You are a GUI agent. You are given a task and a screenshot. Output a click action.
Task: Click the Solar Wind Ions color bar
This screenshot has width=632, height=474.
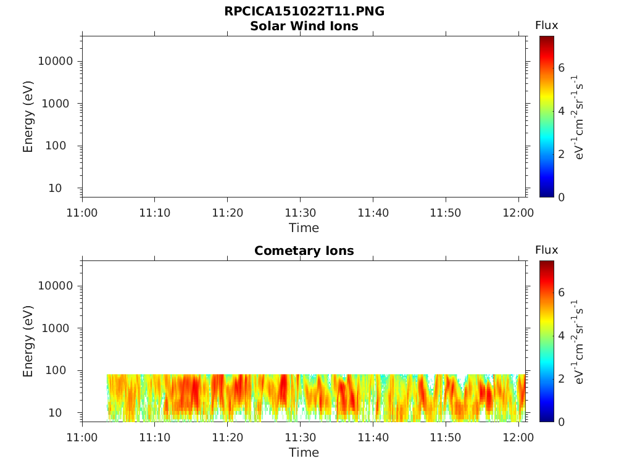tap(547, 117)
